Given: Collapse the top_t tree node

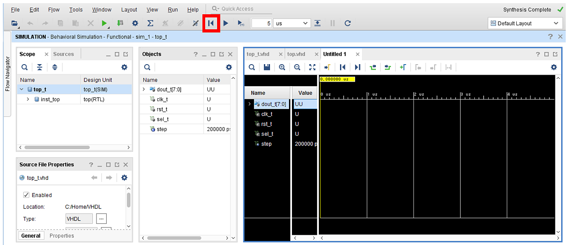Looking at the screenshot, I should (22, 89).
